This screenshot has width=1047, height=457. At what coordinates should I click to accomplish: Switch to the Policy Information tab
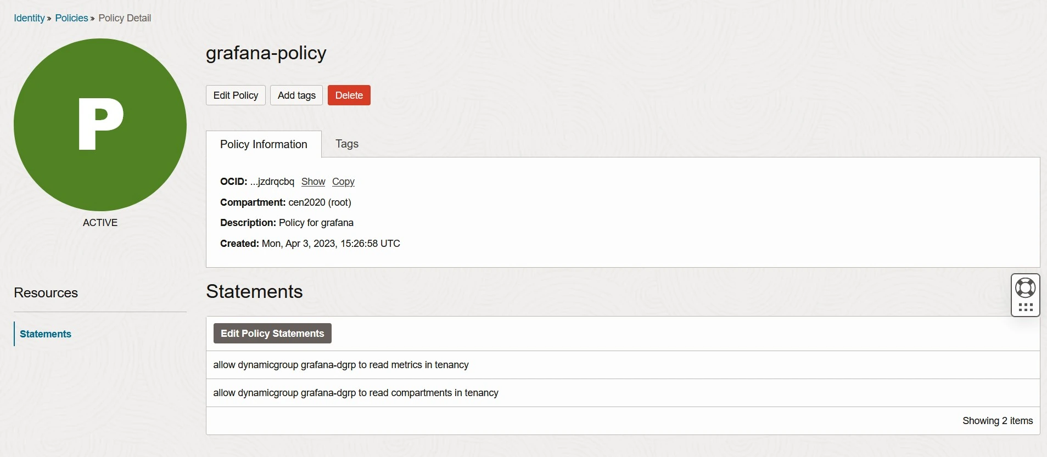[x=264, y=144]
